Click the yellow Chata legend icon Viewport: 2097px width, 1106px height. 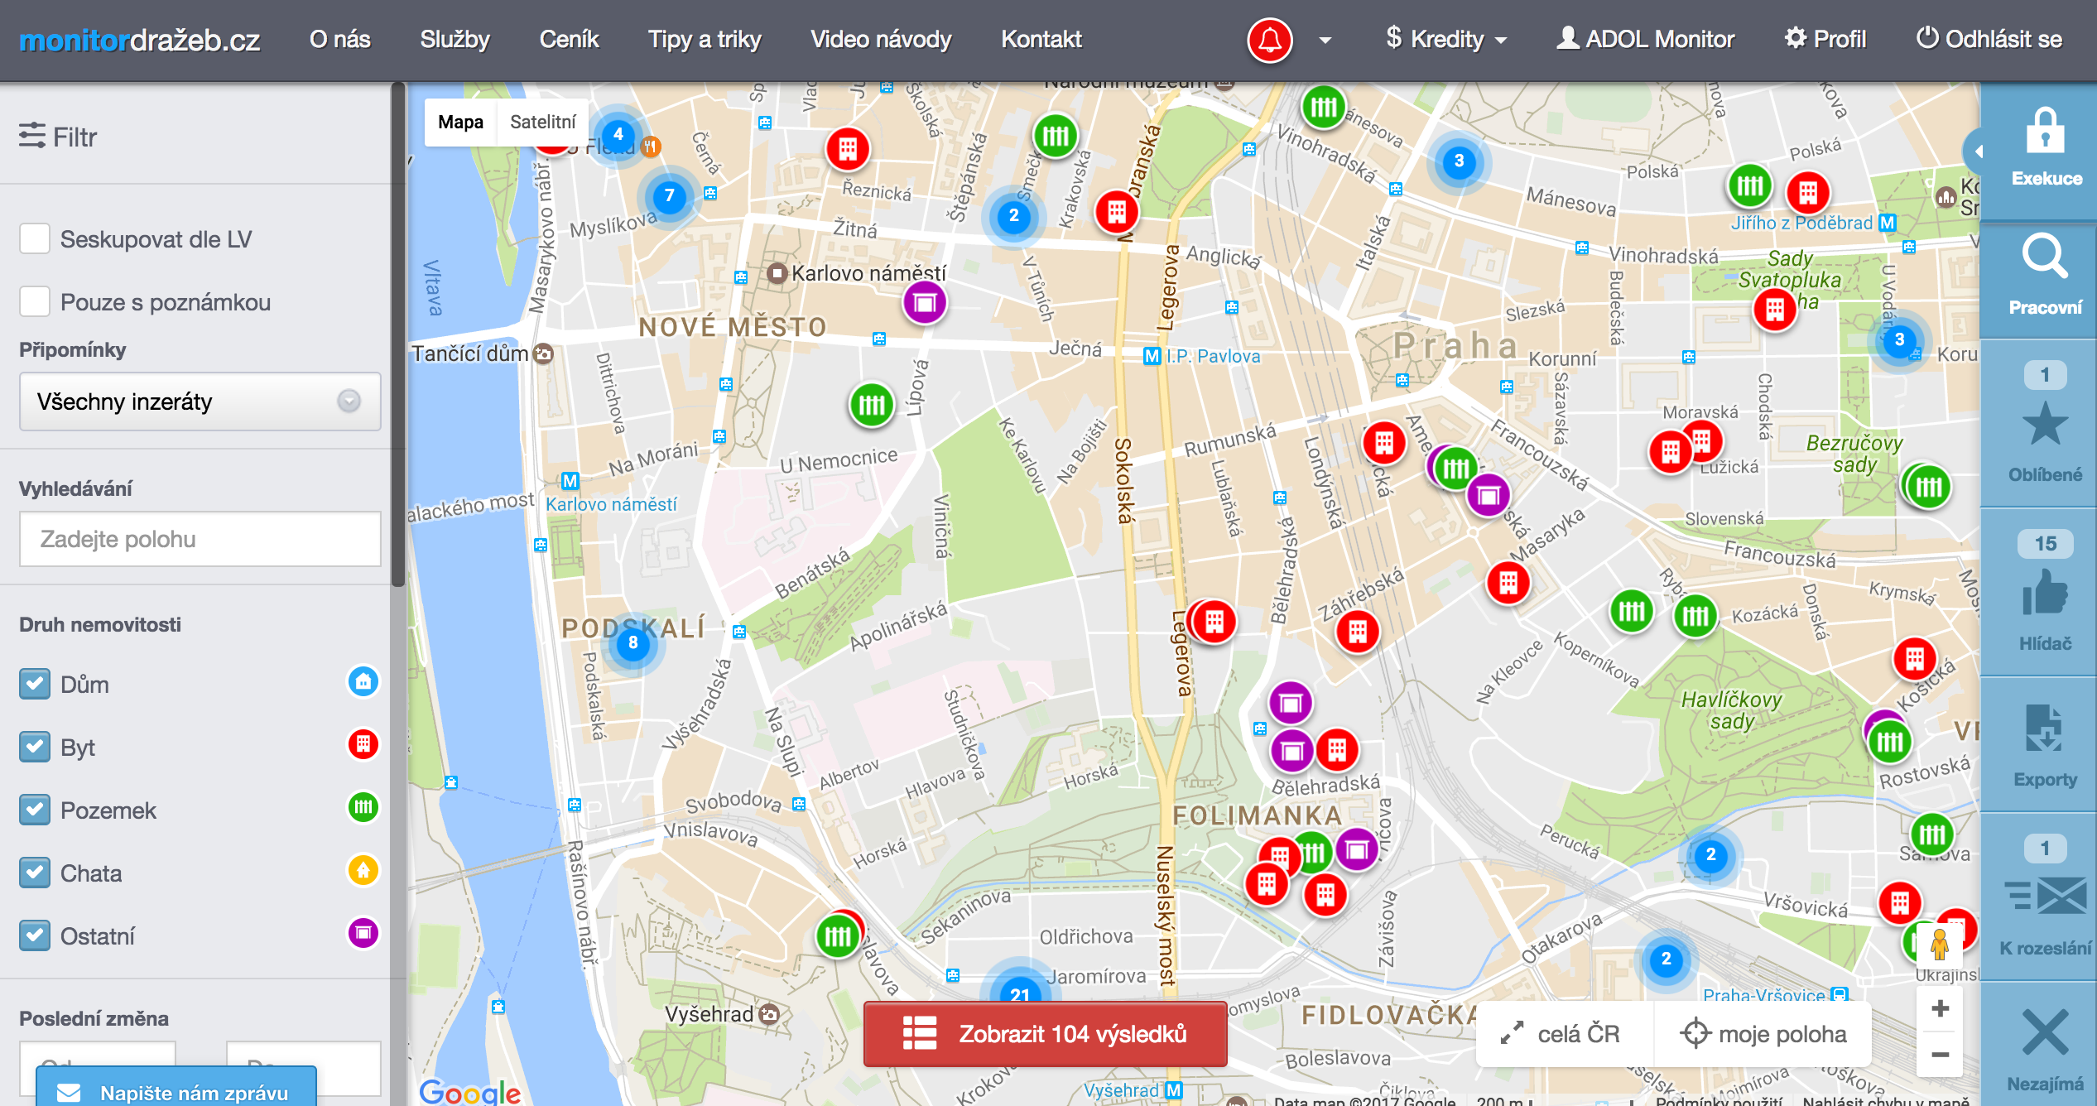coord(363,871)
